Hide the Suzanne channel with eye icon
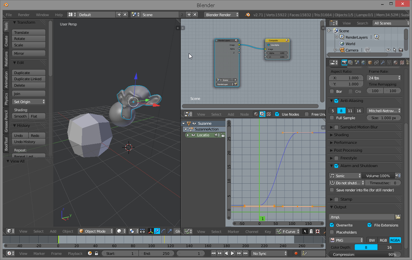This screenshot has height=260, width=412. pyautogui.click(x=194, y=123)
